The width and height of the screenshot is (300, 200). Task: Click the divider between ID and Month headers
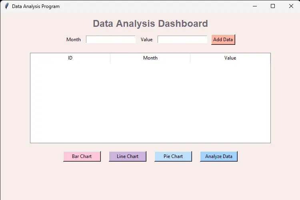[x=110, y=58]
